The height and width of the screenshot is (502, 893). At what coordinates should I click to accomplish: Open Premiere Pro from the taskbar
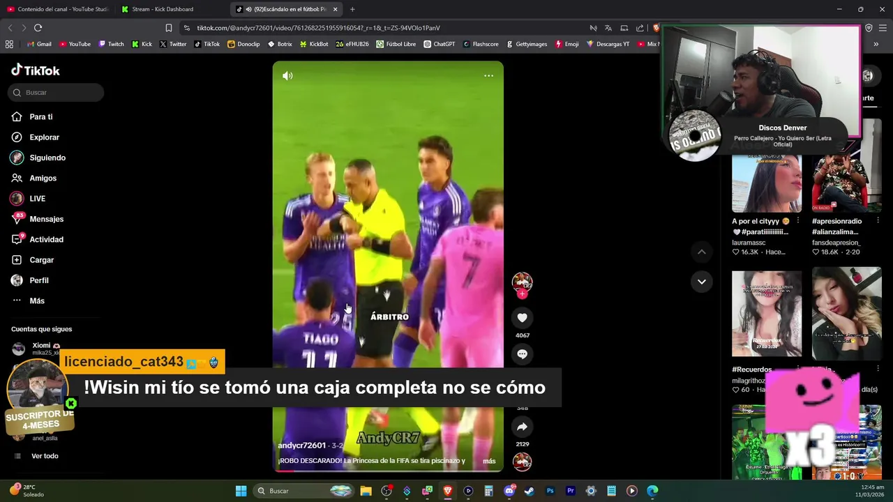(x=570, y=491)
